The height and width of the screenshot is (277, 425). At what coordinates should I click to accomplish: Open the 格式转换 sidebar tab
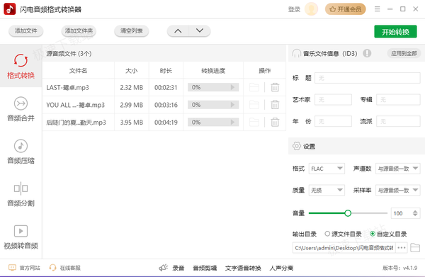pos(21,66)
